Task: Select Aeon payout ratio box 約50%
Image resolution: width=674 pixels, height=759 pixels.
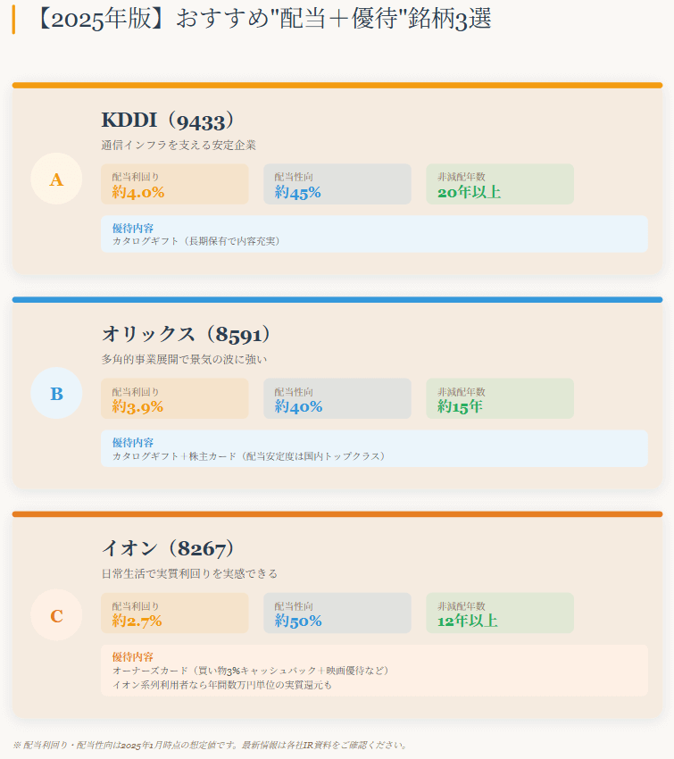Action: pos(337,613)
